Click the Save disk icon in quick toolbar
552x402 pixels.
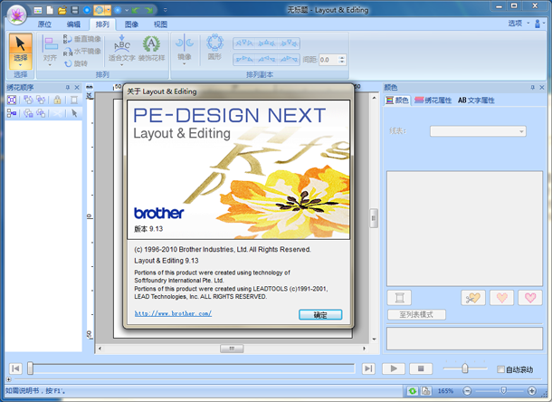tap(74, 10)
